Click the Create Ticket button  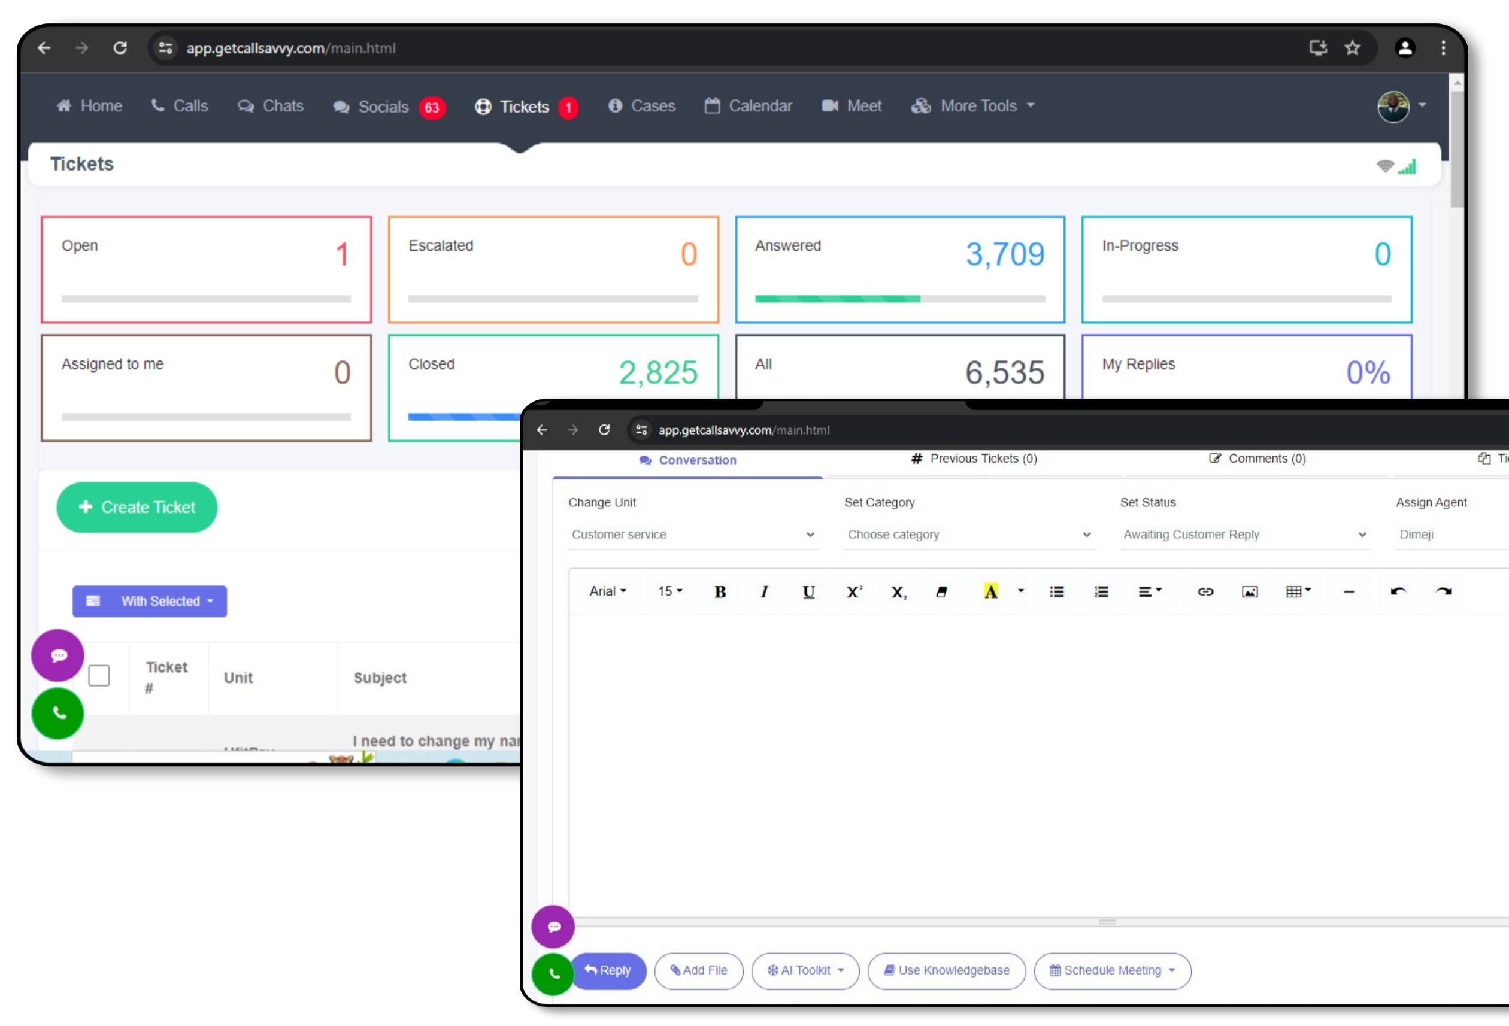(137, 507)
